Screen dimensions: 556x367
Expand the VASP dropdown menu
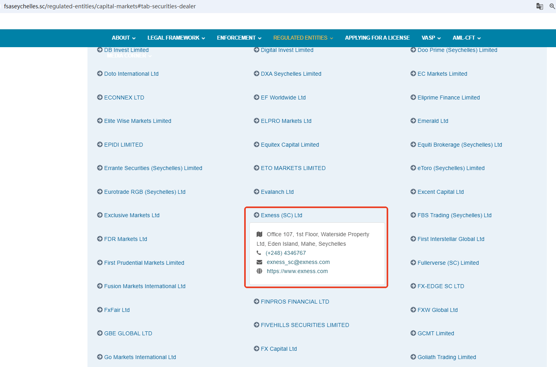tap(431, 38)
